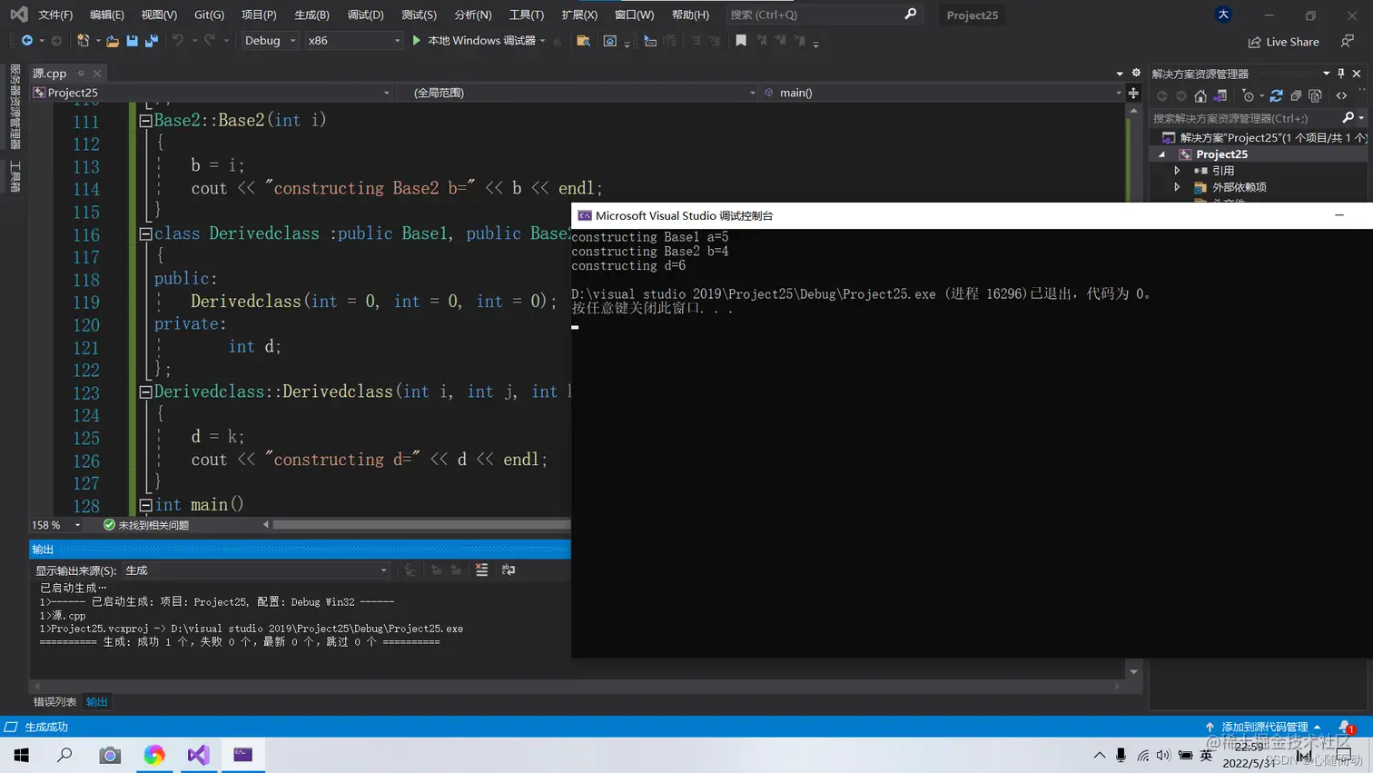Switch to the 错误列表 tab
1373x773 pixels.
(54, 701)
